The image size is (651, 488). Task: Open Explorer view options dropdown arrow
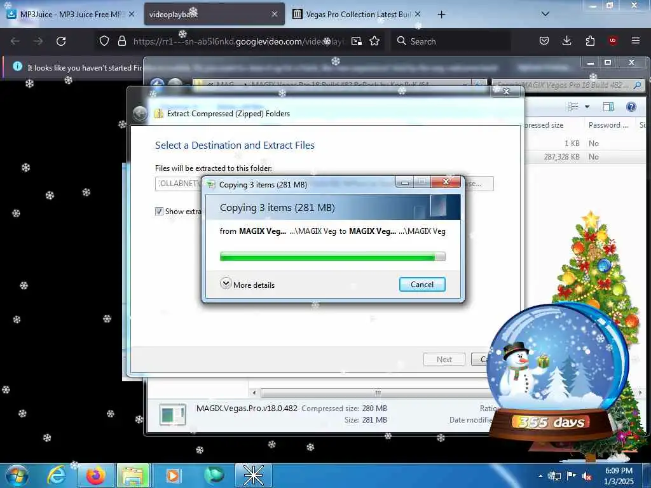tap(587, 107)
